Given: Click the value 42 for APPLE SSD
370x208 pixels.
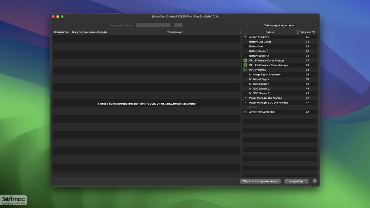Looking at the screenshot, I should [x=307, y=112].
